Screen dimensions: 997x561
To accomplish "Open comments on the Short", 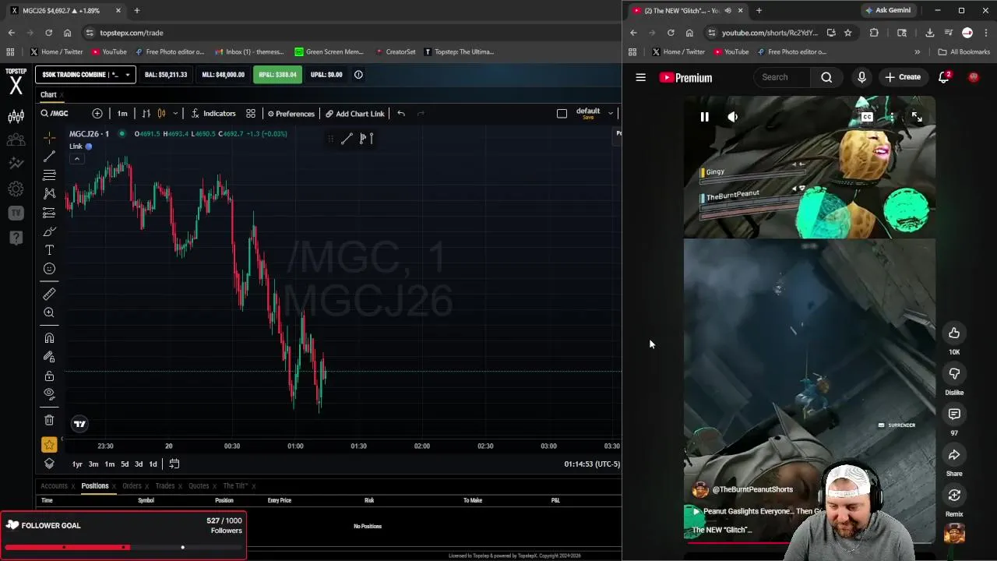I will [x=954, y=415].
